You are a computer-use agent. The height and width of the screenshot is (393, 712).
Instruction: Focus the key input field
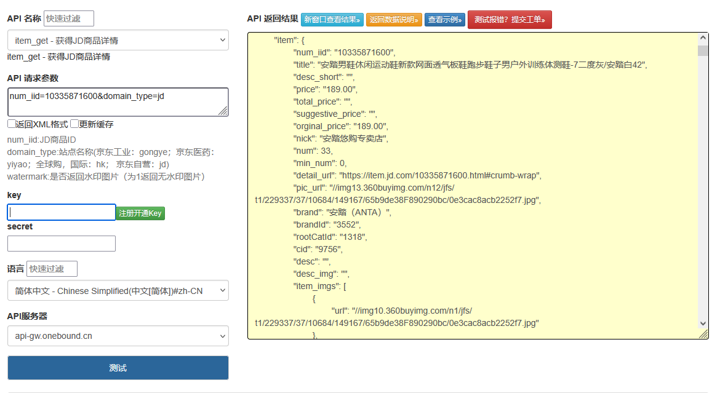(61, 212)
